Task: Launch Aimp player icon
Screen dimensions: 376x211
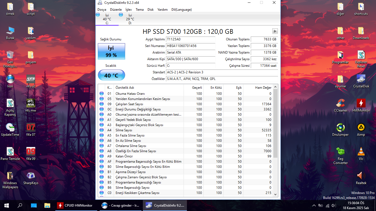Action: tap(361, 130)
